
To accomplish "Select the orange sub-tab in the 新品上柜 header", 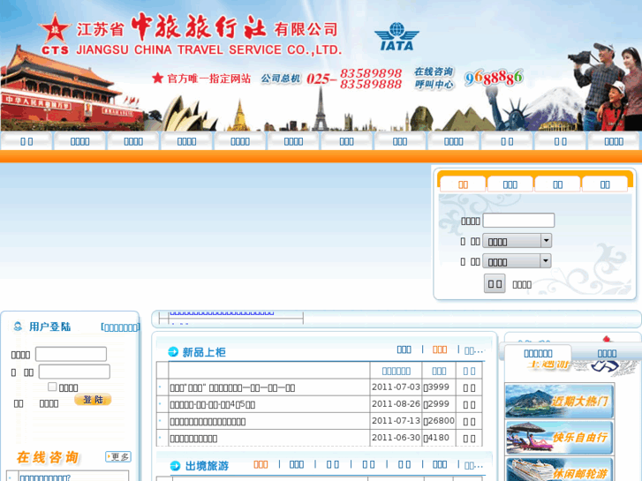I will [440, 349].
